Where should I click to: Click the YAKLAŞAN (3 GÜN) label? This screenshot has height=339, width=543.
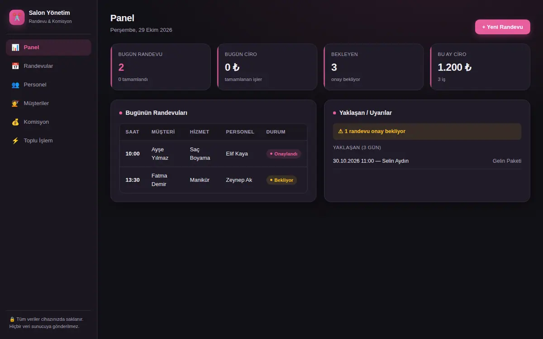coord(357,147)
